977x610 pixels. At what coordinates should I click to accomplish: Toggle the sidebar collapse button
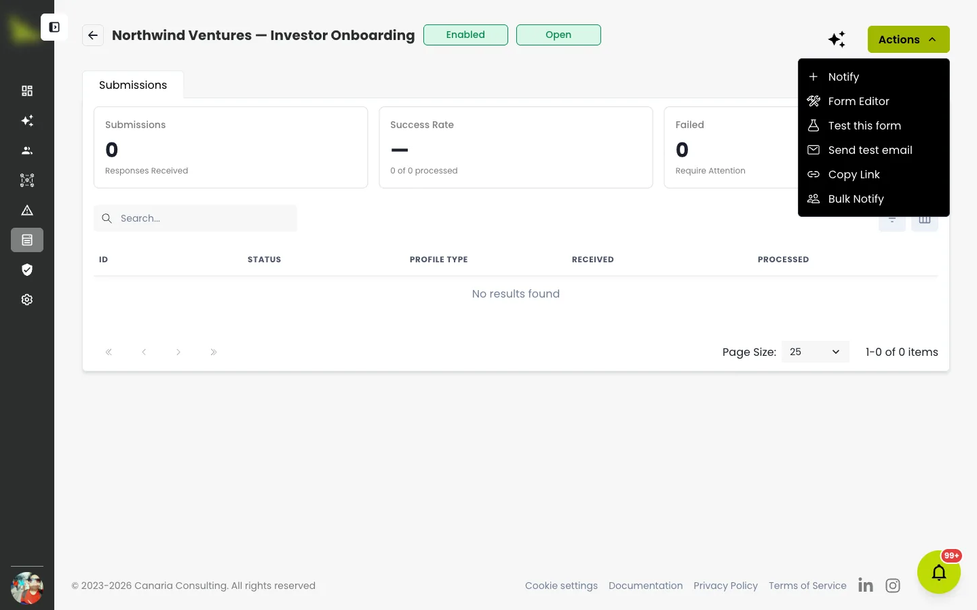[54, 27]
